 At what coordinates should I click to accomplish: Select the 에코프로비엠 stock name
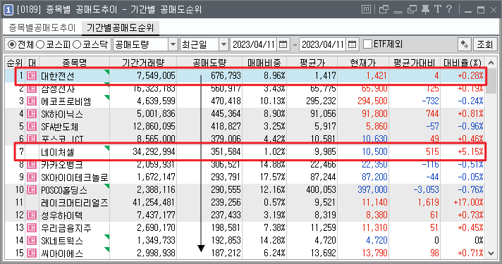pos(66,101)
